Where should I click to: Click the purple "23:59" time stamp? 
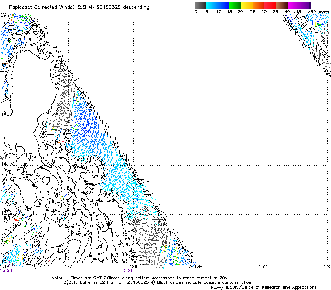6,271
